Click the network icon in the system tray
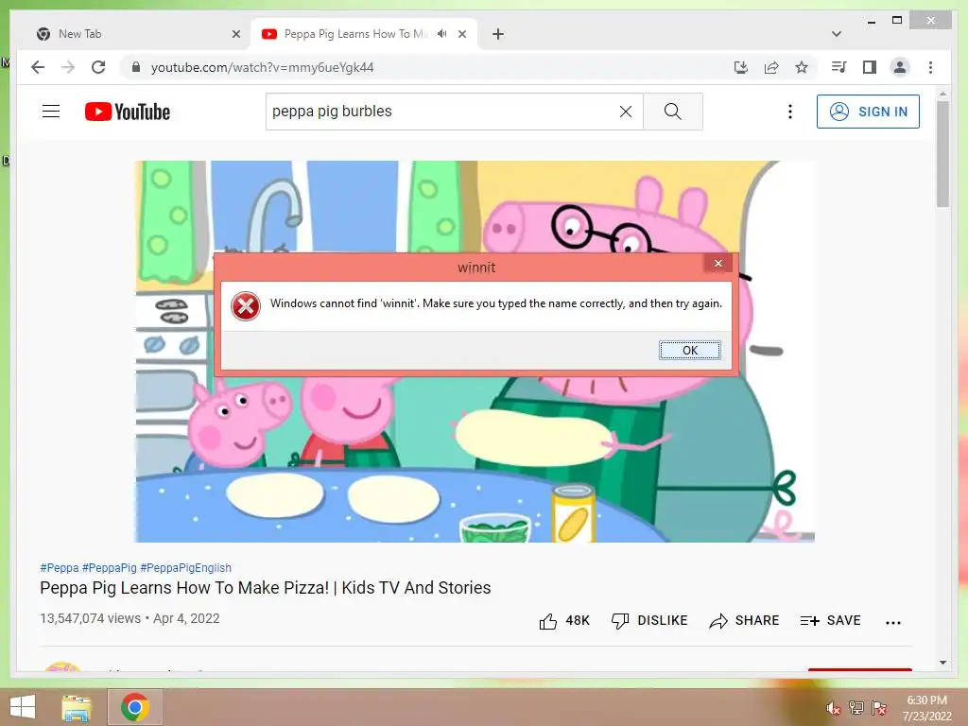Viewport: 968px width, 726px height. pos(856,707)
